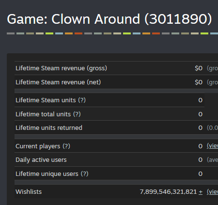Image resolution: width=218 pixels, height=205 pixels.
Task: Click the 0 value for Lifetime units returned
Action: pos(201,128)
